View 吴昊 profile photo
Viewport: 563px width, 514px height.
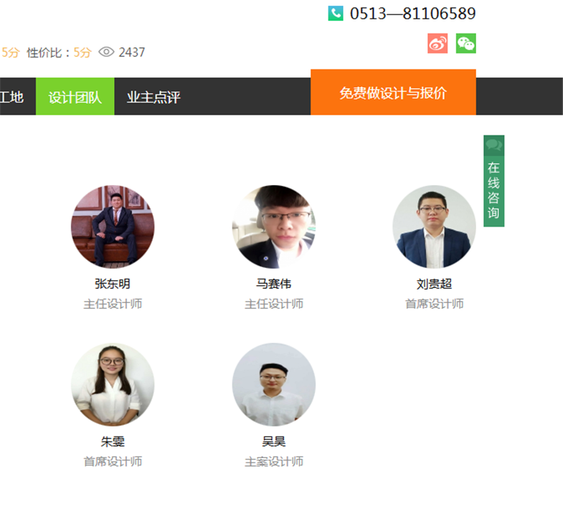click(274, 384)
